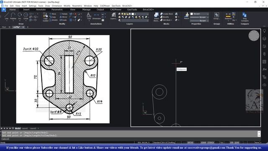This screenshot has height=151, width=268.
Task: Click the Blockify tool
Action: pyautogui.click(x=165, y=17)
